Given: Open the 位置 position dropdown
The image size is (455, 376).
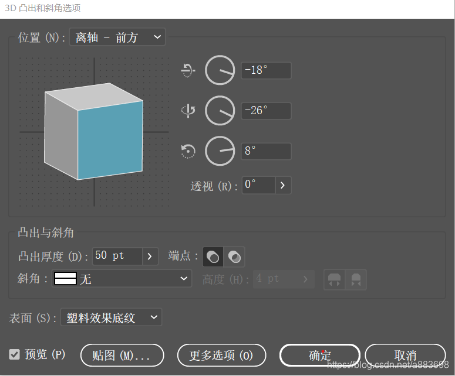Looking at the screenshot, I should [x=117, y=37].
